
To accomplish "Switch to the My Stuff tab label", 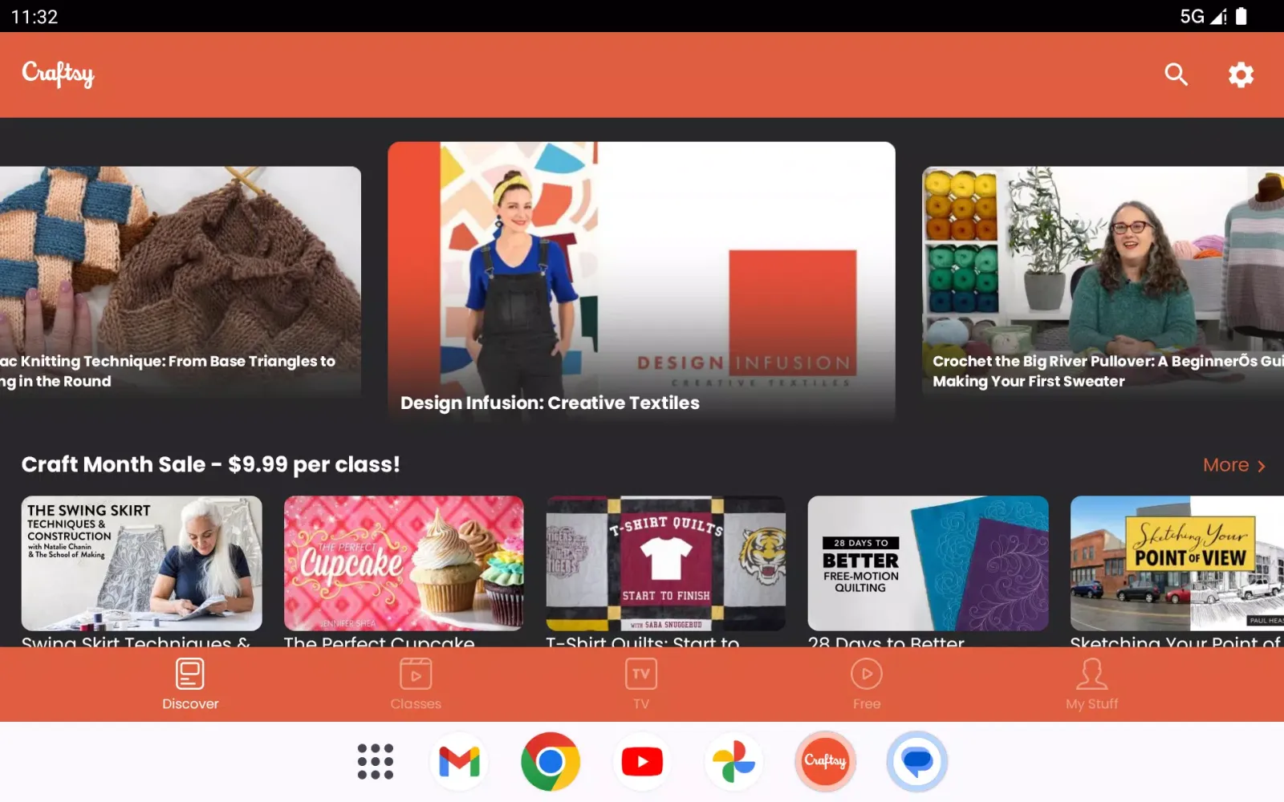I will click(1092, 704).
